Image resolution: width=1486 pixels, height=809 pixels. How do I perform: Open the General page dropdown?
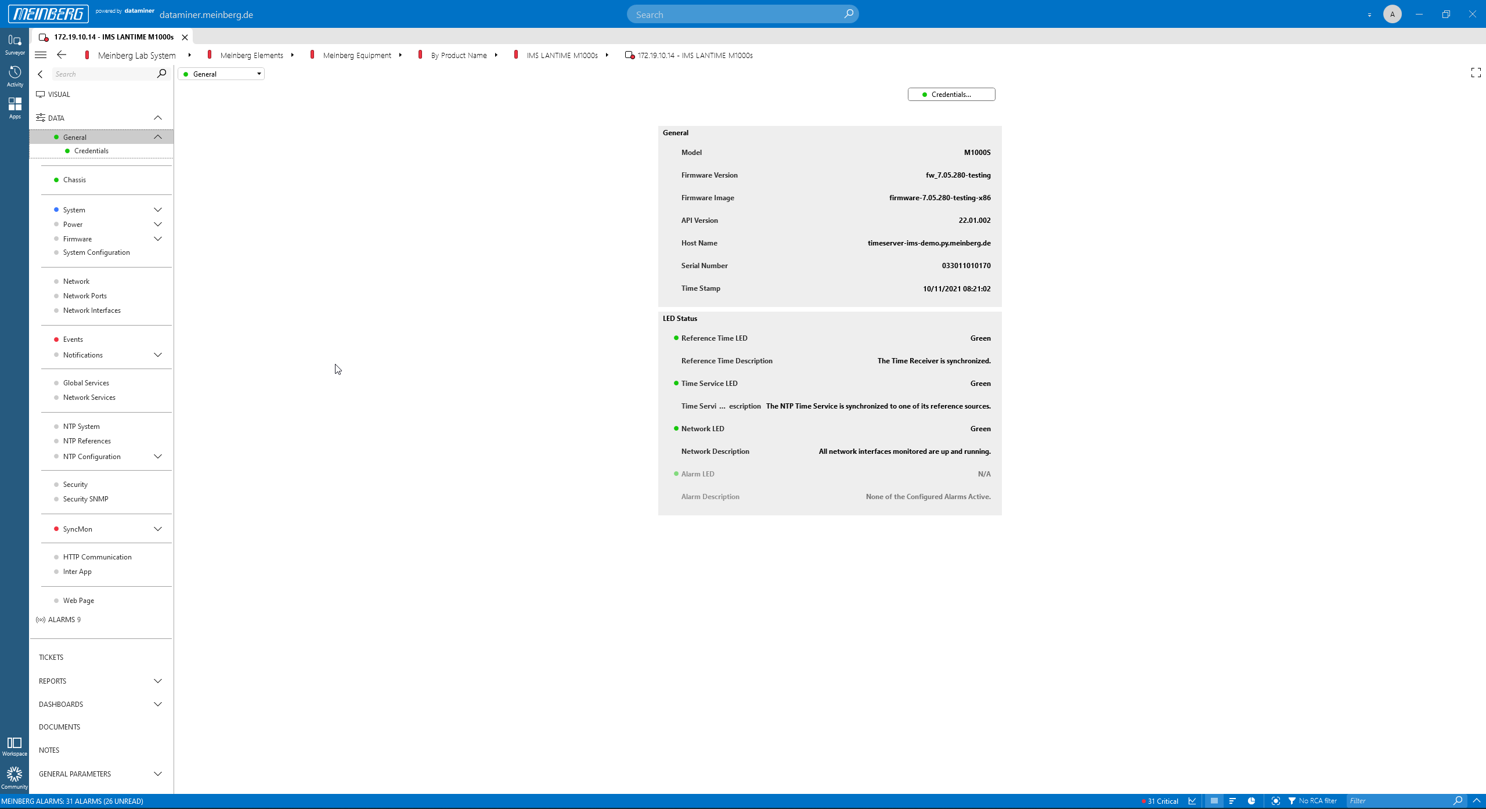(221, 74)
